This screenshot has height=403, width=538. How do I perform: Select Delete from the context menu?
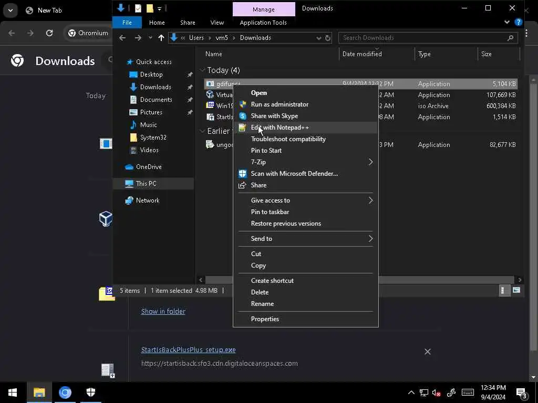[260, 292]
